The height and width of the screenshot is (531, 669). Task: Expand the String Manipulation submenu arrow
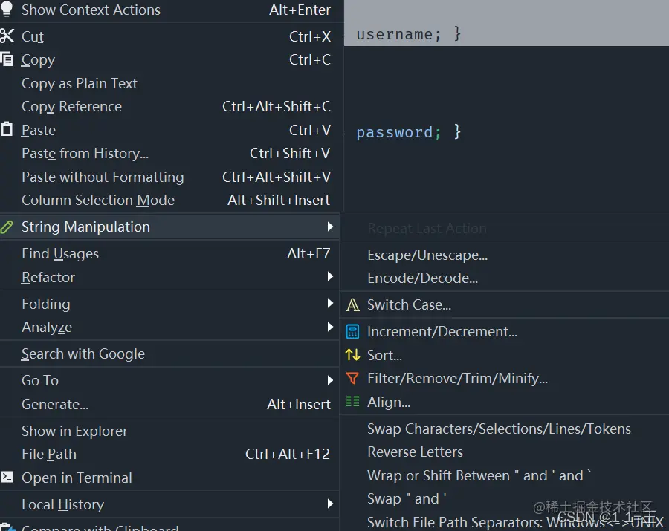pyautogui.click(x=330, y=227)
